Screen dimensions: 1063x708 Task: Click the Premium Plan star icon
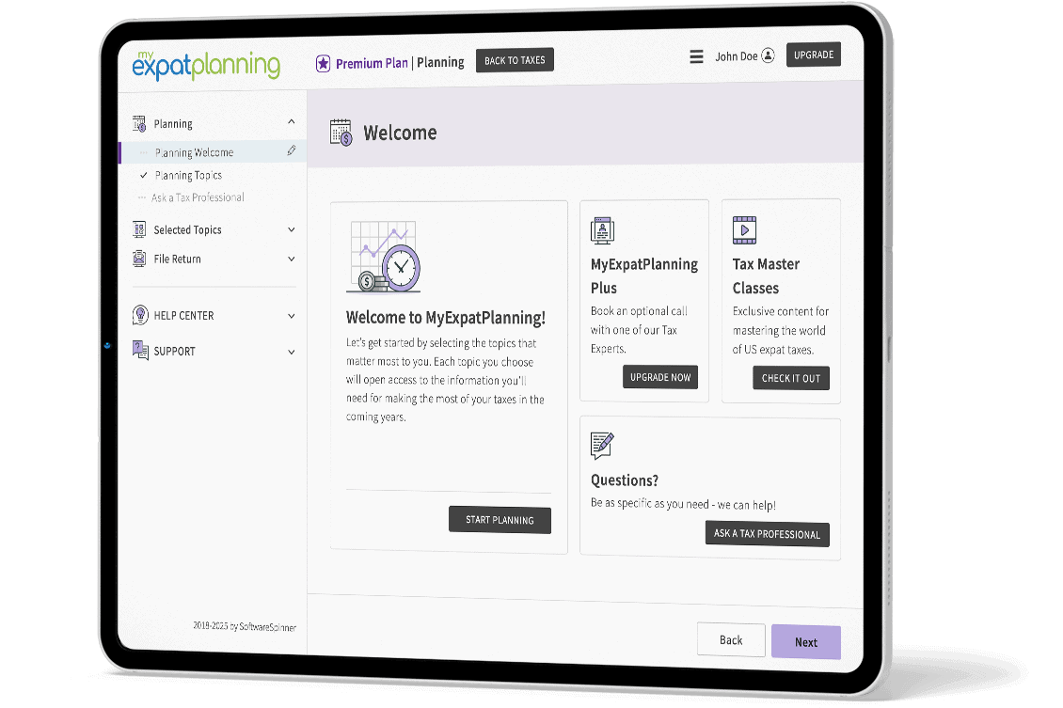point(323,64)
